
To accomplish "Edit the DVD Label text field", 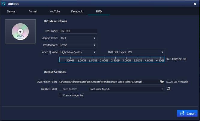I will click(x=78, y=31).
